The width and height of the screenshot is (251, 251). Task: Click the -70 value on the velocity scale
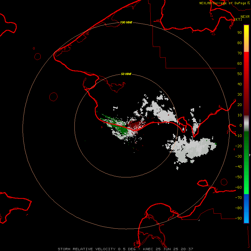coord(238,198)
